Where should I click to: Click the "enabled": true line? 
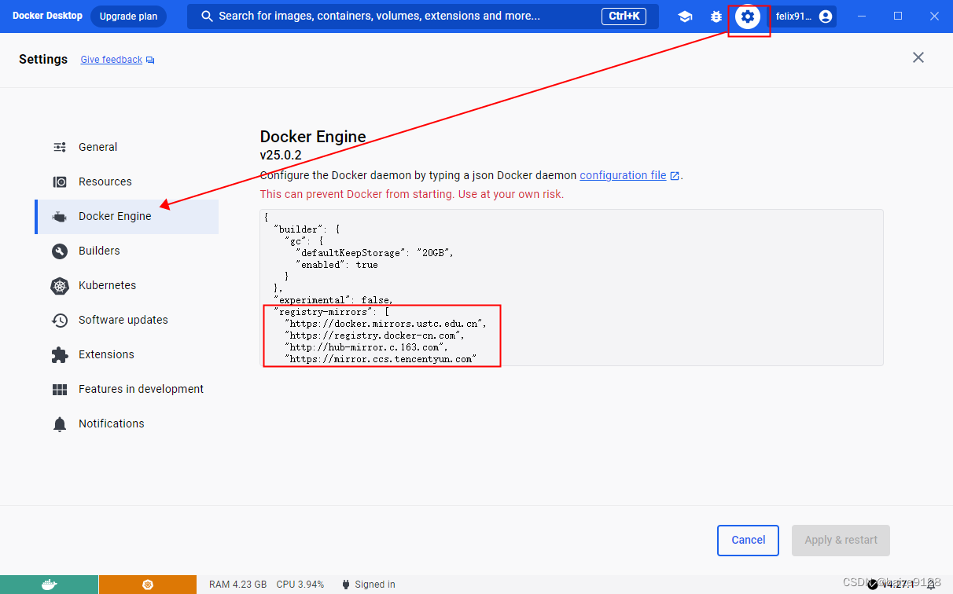coord(337,265)
